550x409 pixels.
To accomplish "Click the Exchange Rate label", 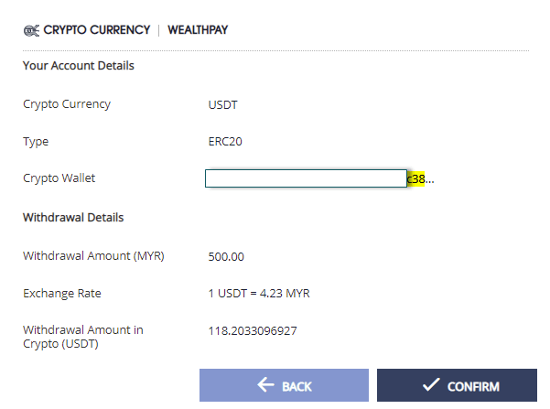I will pos(62,294).
